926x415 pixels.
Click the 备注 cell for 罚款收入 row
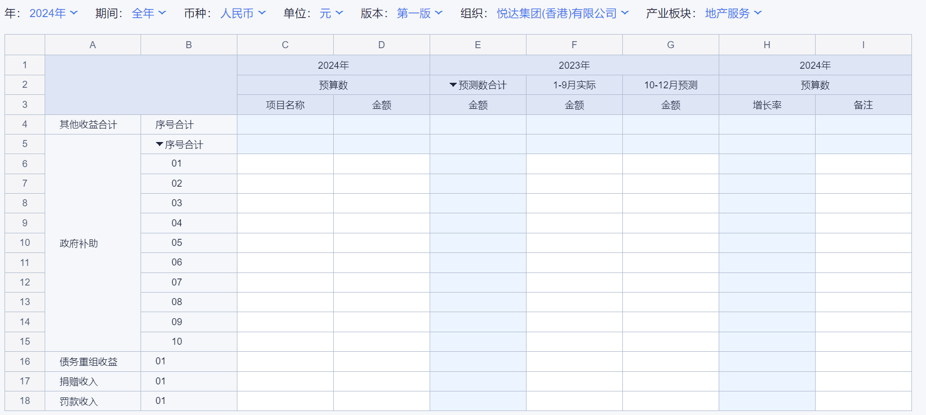click(x=863, y=401)
